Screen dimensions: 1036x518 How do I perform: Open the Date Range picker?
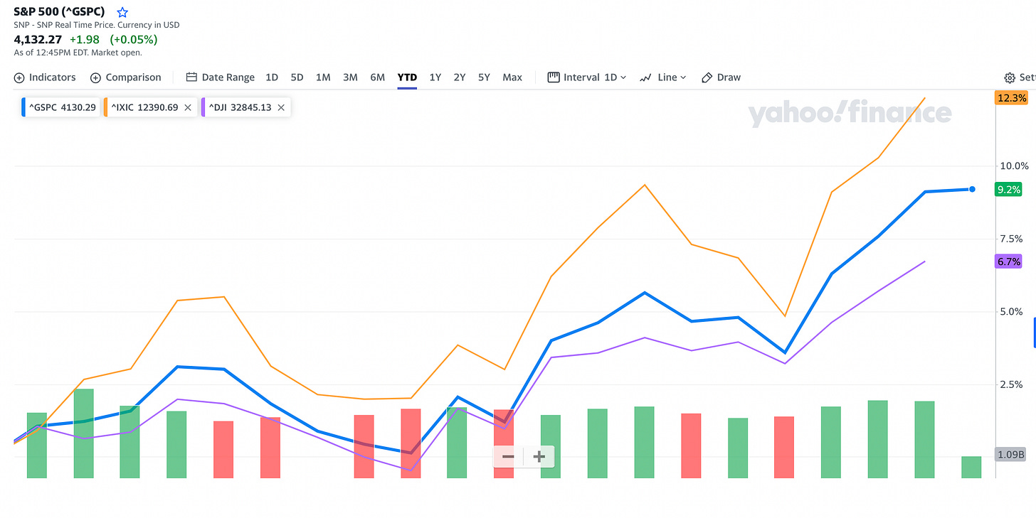(220, 77)
